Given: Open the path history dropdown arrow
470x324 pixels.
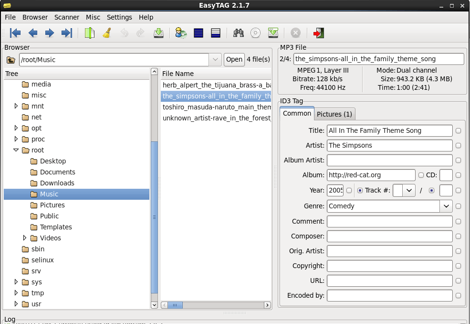Looking at the screenshot, I should click(x=215, y=60).
